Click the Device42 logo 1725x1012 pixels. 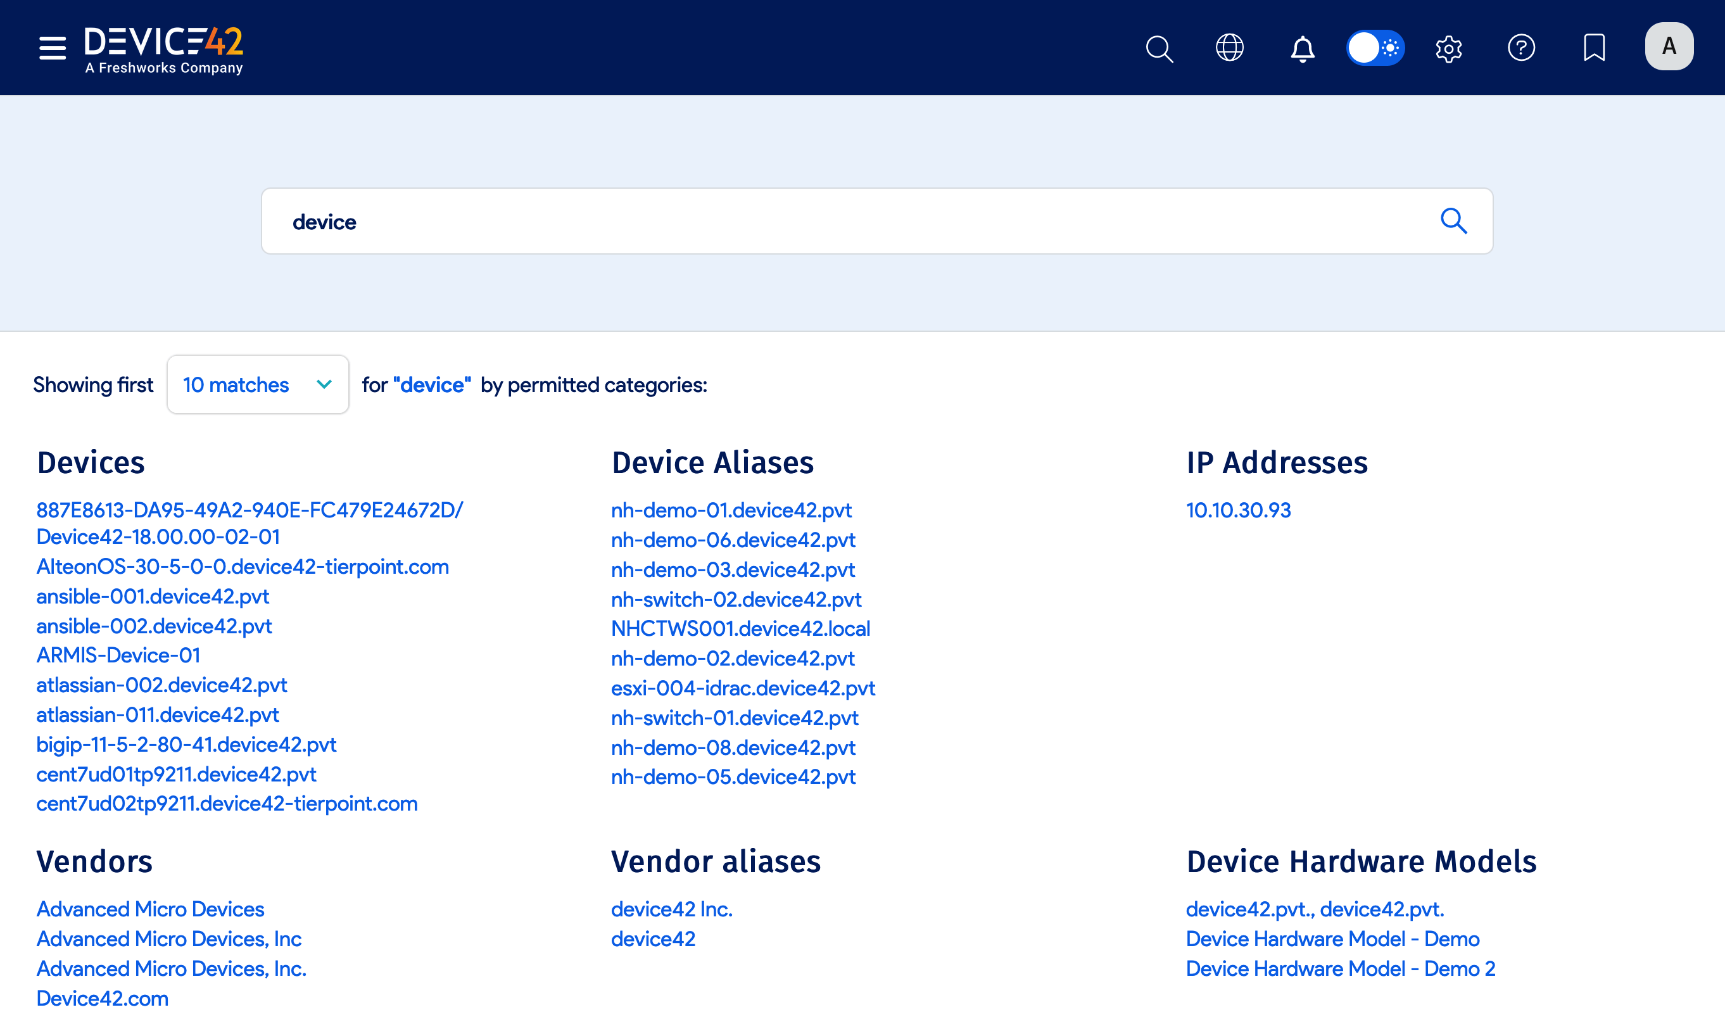[162, 47]
